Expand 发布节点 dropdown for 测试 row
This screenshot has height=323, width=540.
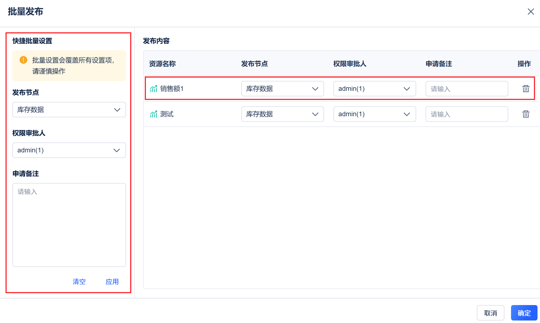tap(282, 114)
